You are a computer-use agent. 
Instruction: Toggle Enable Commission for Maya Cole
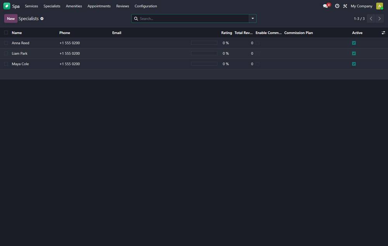(x=258, y=64)
